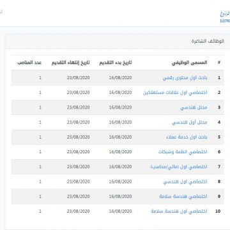Open the اختصاصي اول هندسي job link
This screenshot has height=230, width=230.
pyautogui.click(x=185, y=181)
